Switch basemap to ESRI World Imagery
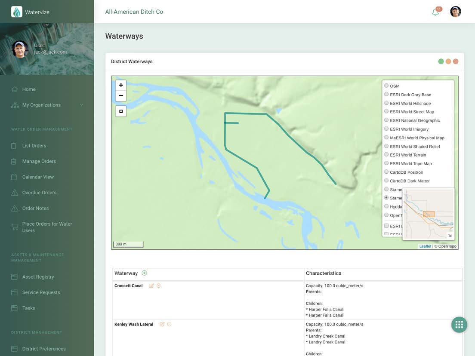475x356 pixels. tap(386, 129)
